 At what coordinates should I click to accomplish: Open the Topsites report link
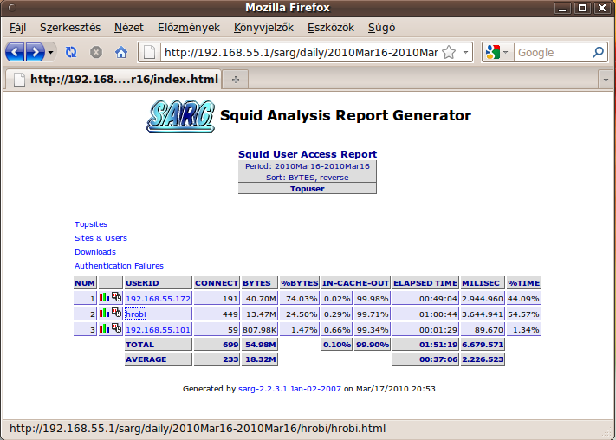pos(91,224)
